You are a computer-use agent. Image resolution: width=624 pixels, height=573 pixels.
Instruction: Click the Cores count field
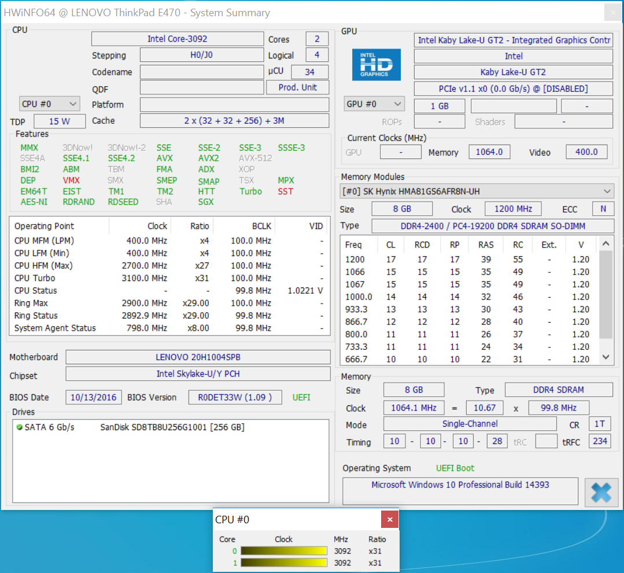[317, 39]
